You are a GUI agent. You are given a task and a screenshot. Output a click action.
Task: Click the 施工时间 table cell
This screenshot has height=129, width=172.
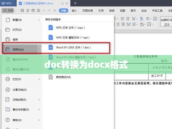[157, 76]
